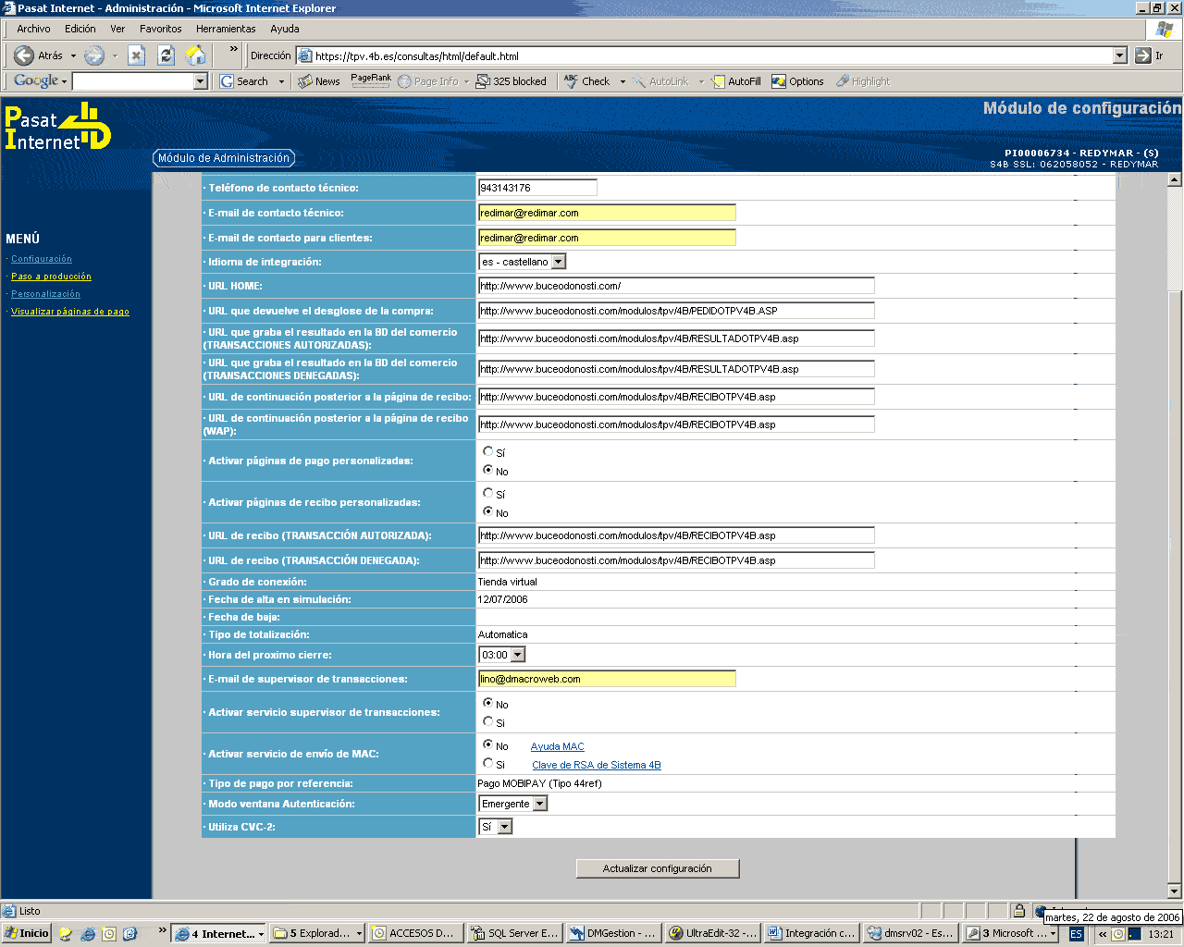
Task: Refresh the page with the Refresh icon
Action: (166, 55)
